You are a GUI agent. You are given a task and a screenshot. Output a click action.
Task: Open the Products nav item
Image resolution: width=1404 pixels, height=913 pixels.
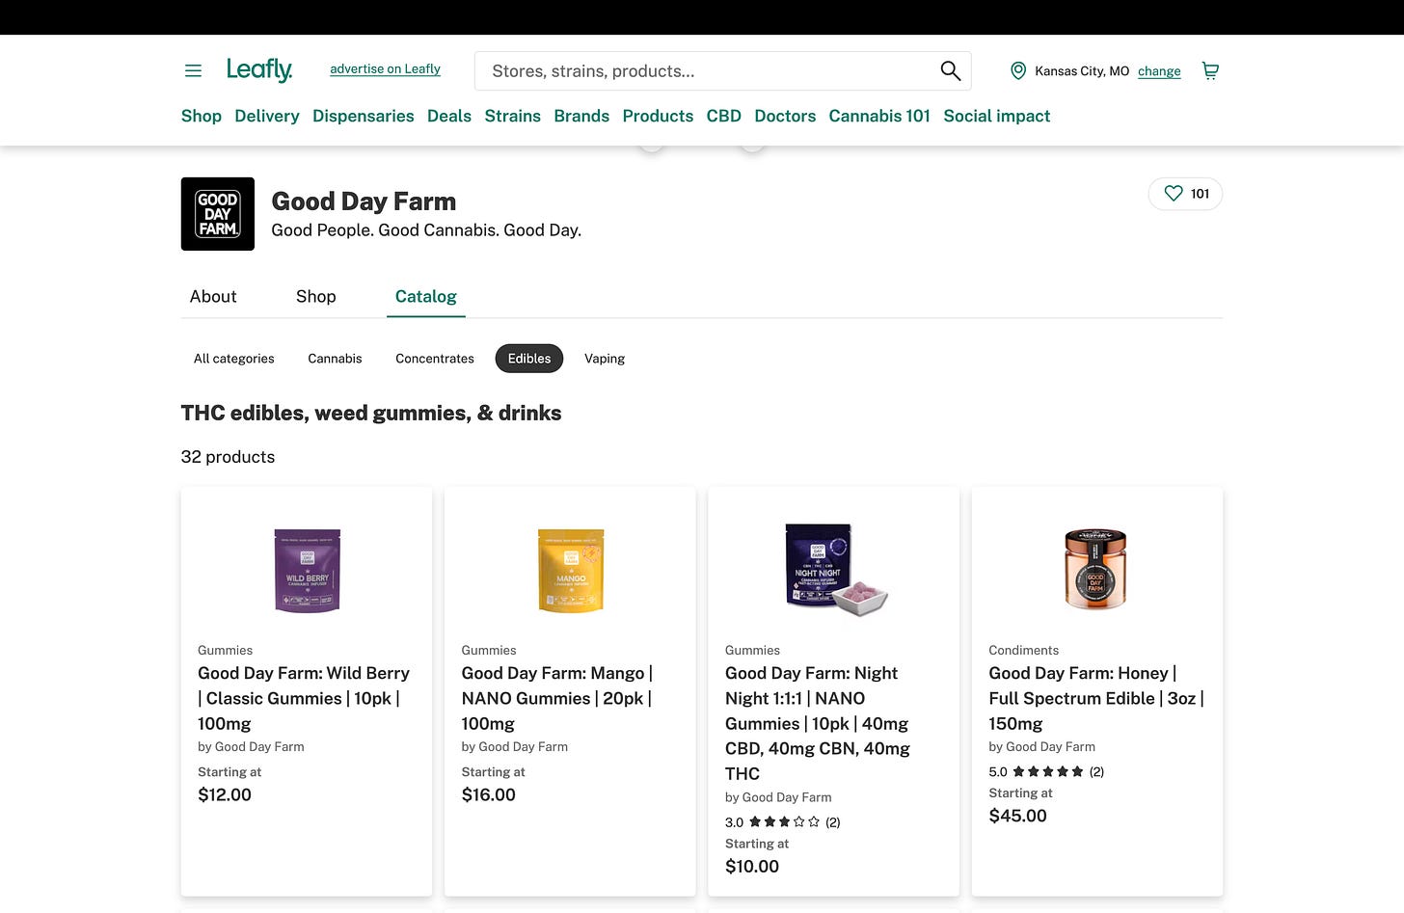(658, 116)
